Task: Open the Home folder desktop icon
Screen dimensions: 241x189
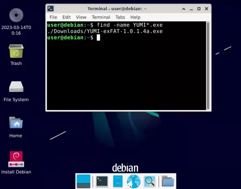Action: click(x=16, y=124)
